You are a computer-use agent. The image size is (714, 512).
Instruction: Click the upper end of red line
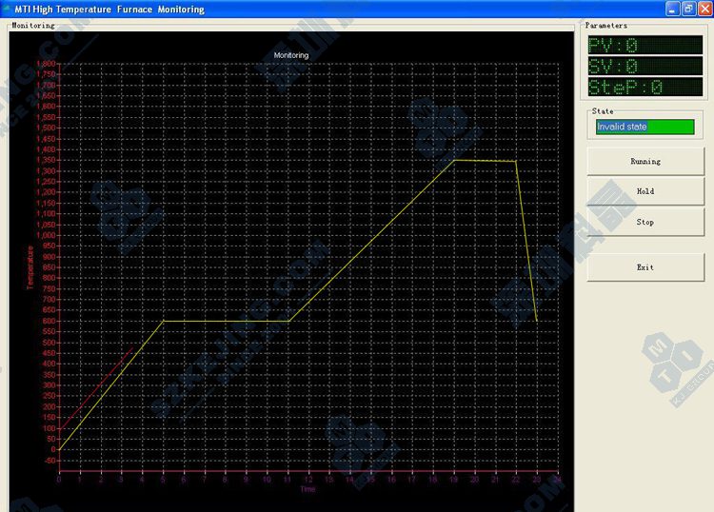pyautogui.click(x=133, y=348)
